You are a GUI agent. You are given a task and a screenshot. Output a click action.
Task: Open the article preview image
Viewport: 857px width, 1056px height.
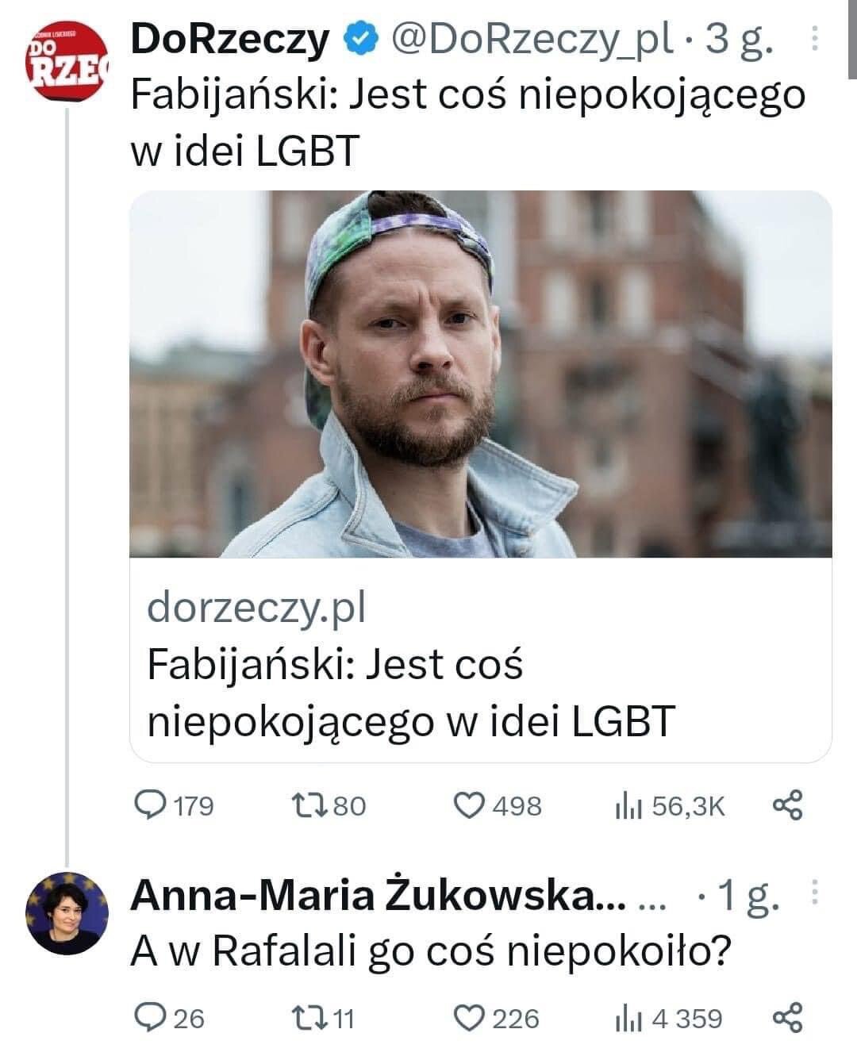point(480,374)
